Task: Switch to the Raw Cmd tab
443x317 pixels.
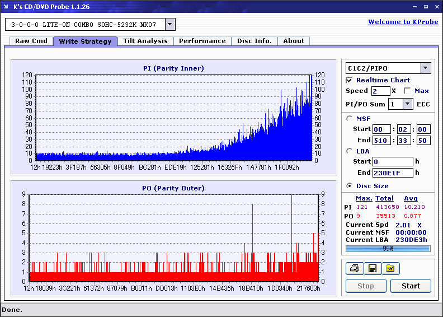Action: coord(31,41)
